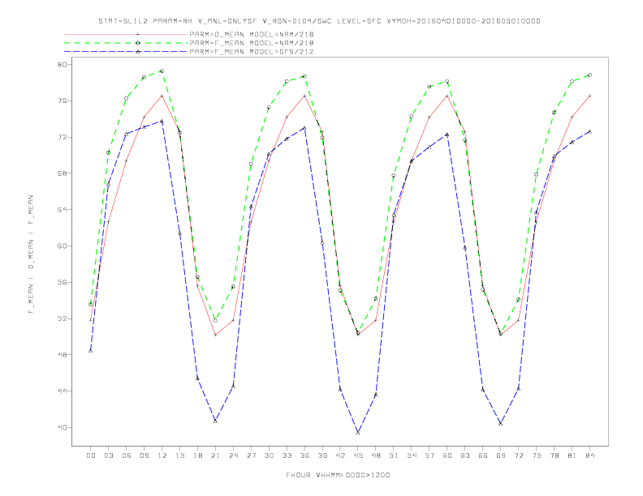The height and width of the screenshot is (496, 643).
Task: Click x-axis tick label 60
Action: click(447, 455)
